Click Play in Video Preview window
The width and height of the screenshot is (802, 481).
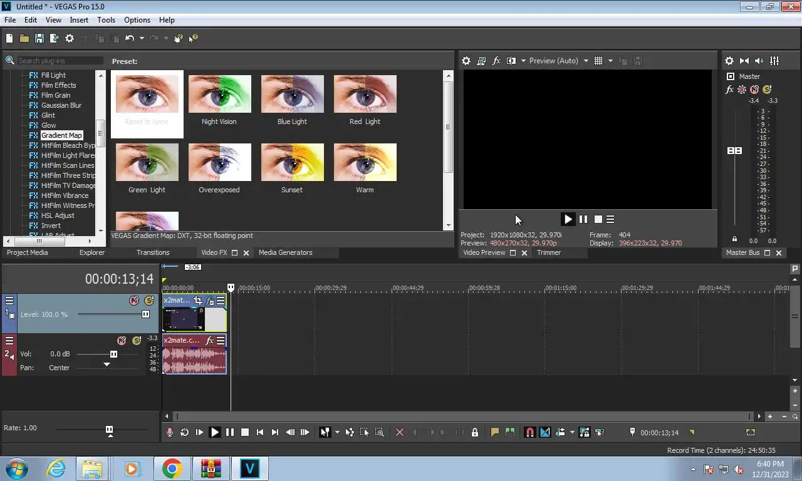pos(568,219)
